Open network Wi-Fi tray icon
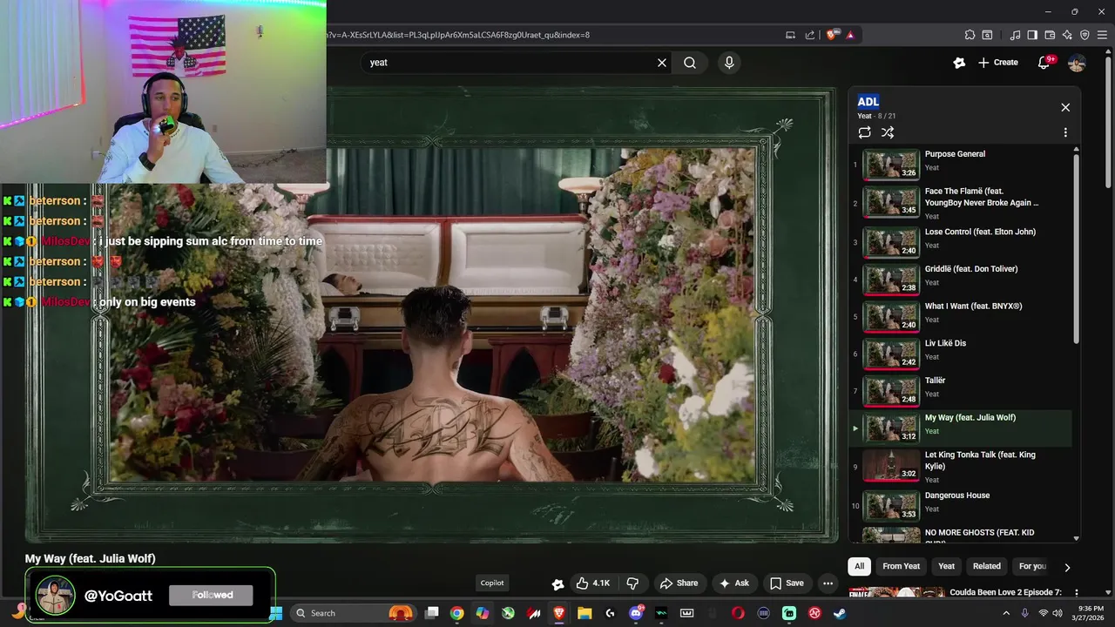 1043,613
